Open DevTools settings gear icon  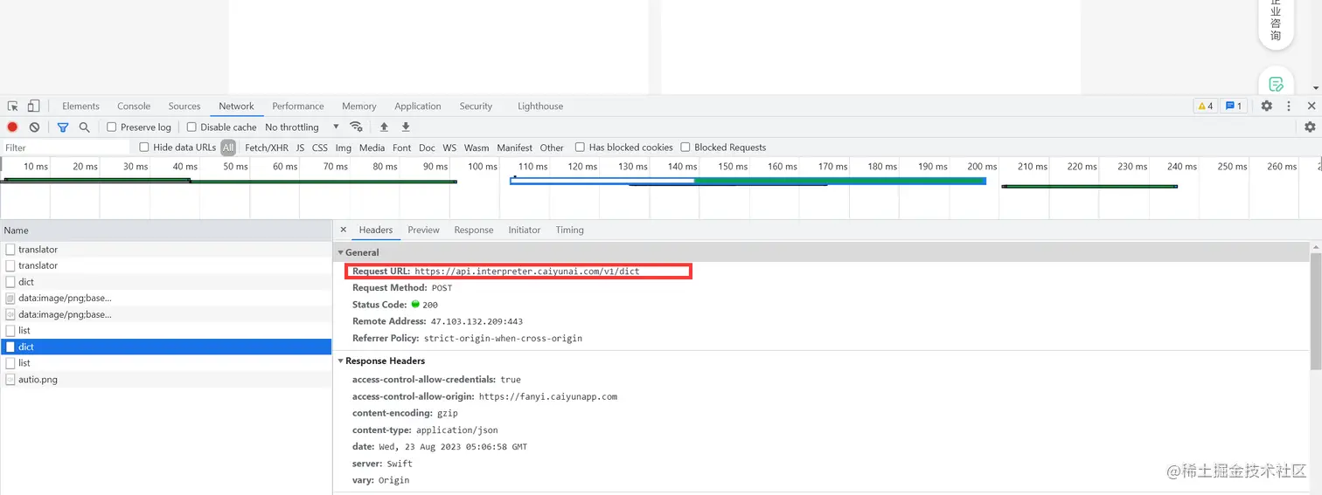[1267, 106]
